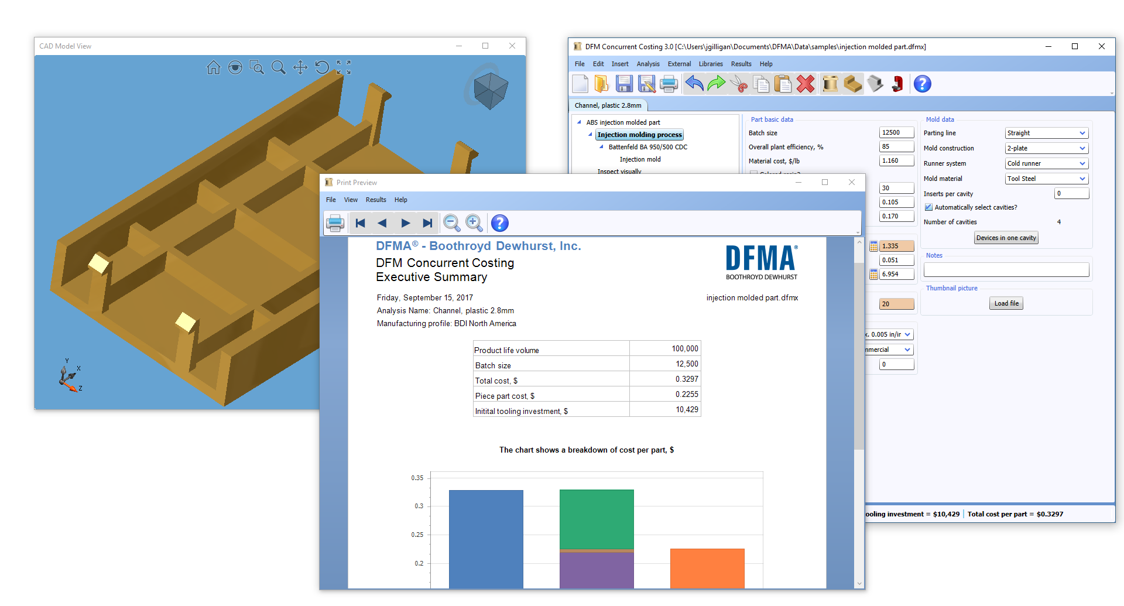Click the zoom out magnifier in Print Preview
The width and height of the screenshot is (1124, 606).
[452, 223]
